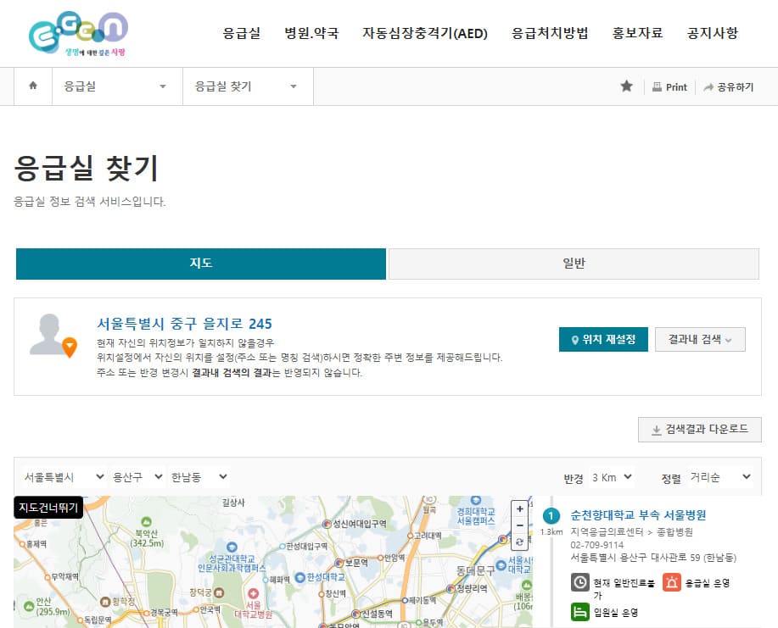The image size is (778, 628).
Task: Click the 검색결과 다운로드 button
Action: coord(699,430)
